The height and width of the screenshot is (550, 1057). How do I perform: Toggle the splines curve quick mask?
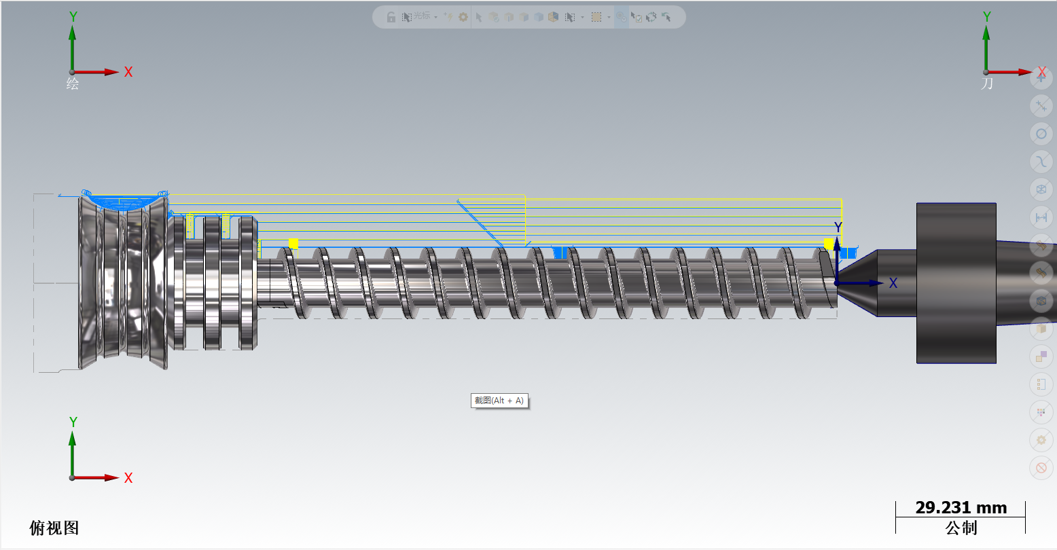(1041, 161)
